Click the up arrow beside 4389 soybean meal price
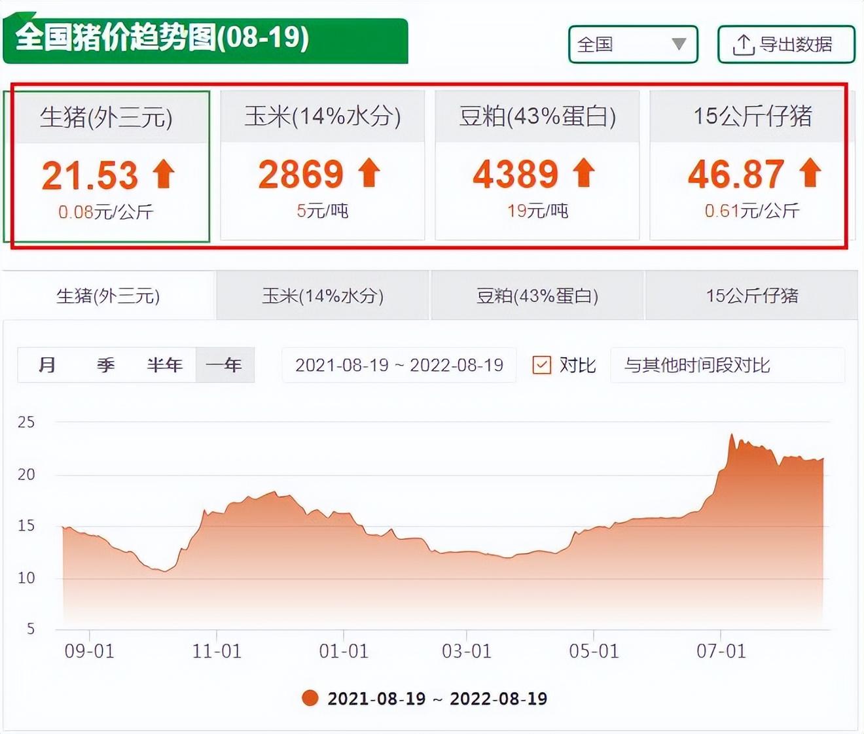This screenshot has width=864, height=734. (x=584, y=173)
